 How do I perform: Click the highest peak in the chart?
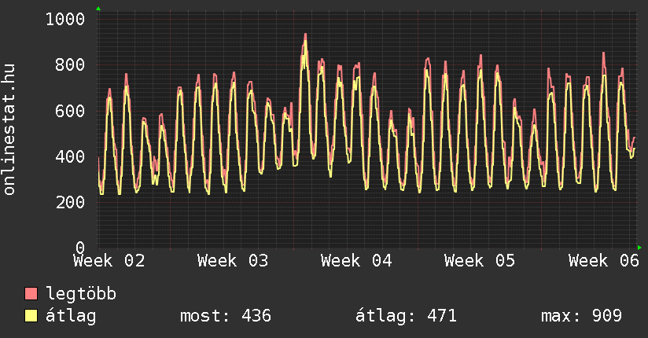305,35
